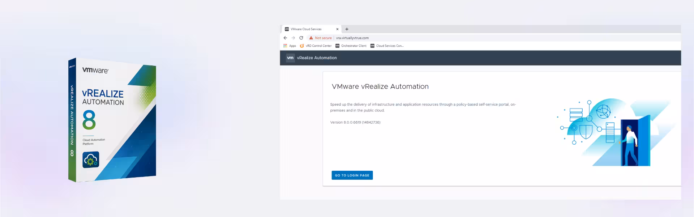Open vRO Control Center bookmark
694x217 pixels.
[x=316, y=46]
